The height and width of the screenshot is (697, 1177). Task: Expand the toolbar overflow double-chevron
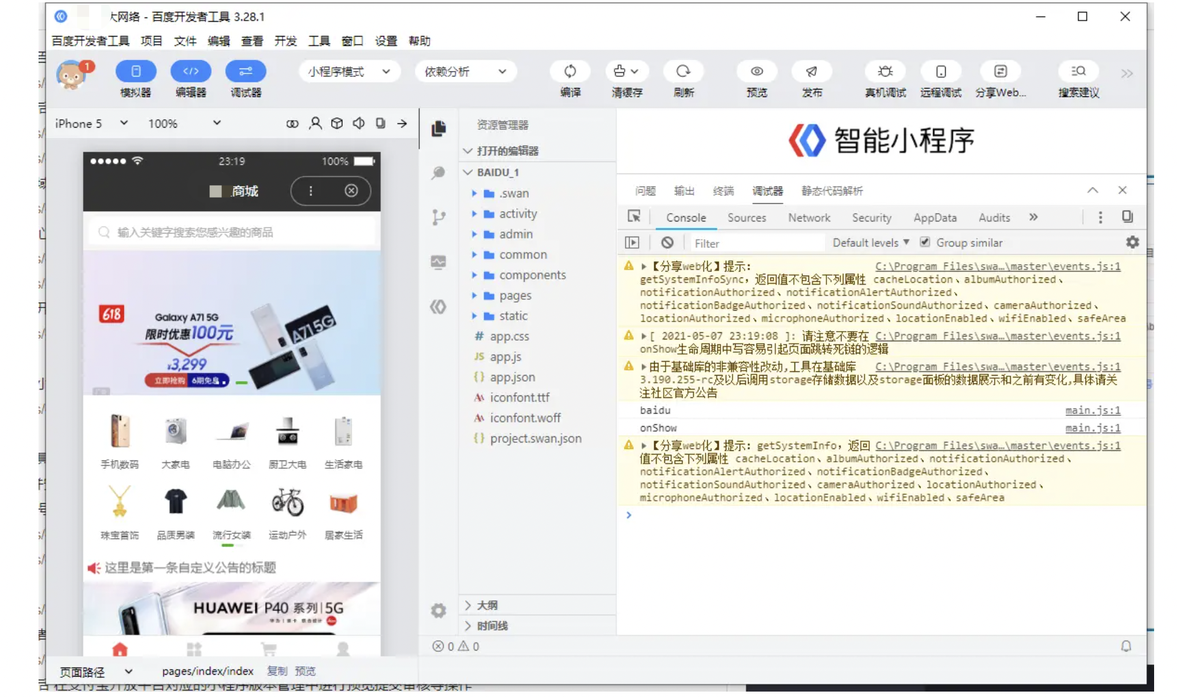(x=1127, y=73)
